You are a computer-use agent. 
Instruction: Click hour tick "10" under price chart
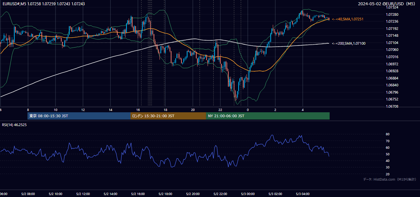click(56, 110)
